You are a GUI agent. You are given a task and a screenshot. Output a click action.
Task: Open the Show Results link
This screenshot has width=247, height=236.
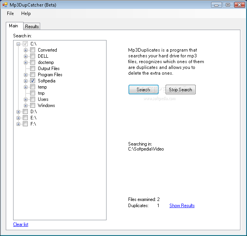[x=182, y=206]
